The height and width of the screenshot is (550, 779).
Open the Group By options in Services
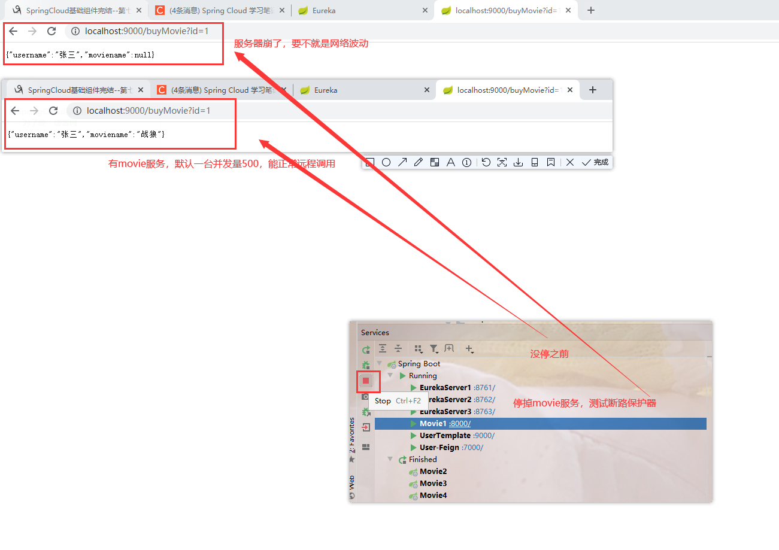coord(419,348)
